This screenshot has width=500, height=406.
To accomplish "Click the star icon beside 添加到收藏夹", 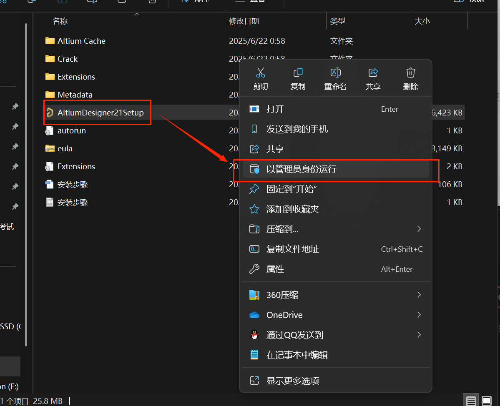I will pyautogui.click(x=254, y=209).
